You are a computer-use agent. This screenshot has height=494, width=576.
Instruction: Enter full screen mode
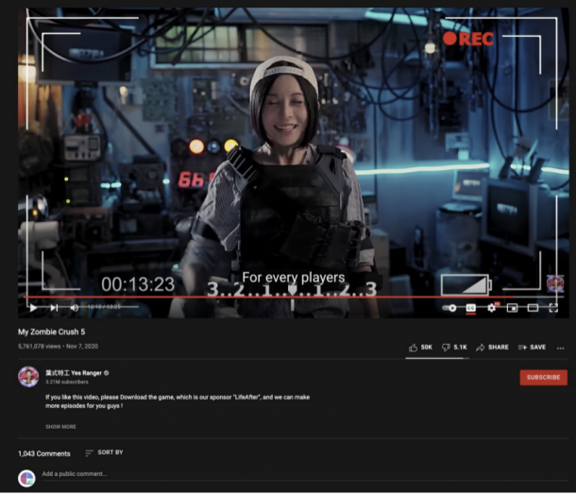[x=553, y=308]
